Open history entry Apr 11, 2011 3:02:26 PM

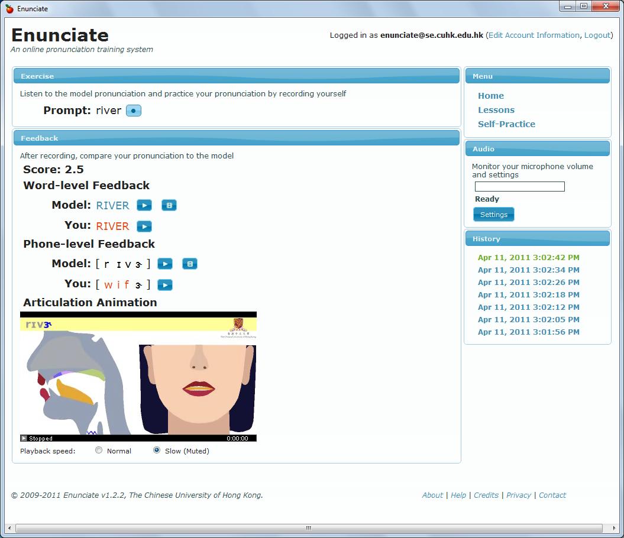click(x=529, y=282)
